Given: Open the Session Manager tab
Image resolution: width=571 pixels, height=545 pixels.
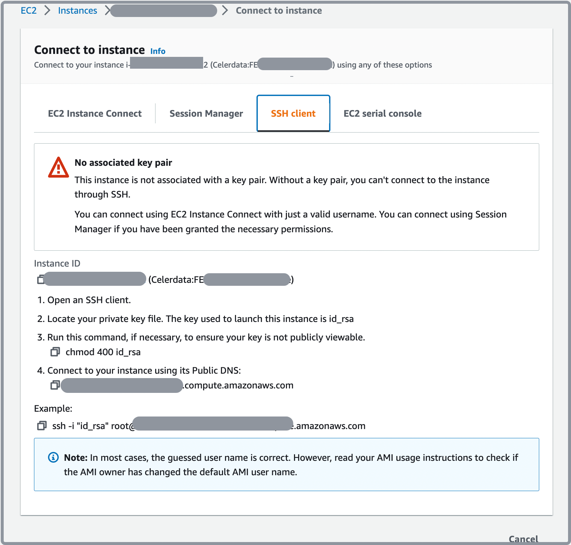Looking at the screenshot, I should click(x=206, y=113).
